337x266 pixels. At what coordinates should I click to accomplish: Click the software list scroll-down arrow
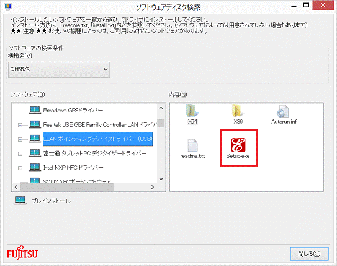161,179
